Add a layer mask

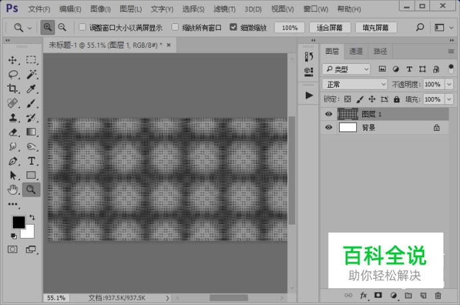click(x=378, y=295)
